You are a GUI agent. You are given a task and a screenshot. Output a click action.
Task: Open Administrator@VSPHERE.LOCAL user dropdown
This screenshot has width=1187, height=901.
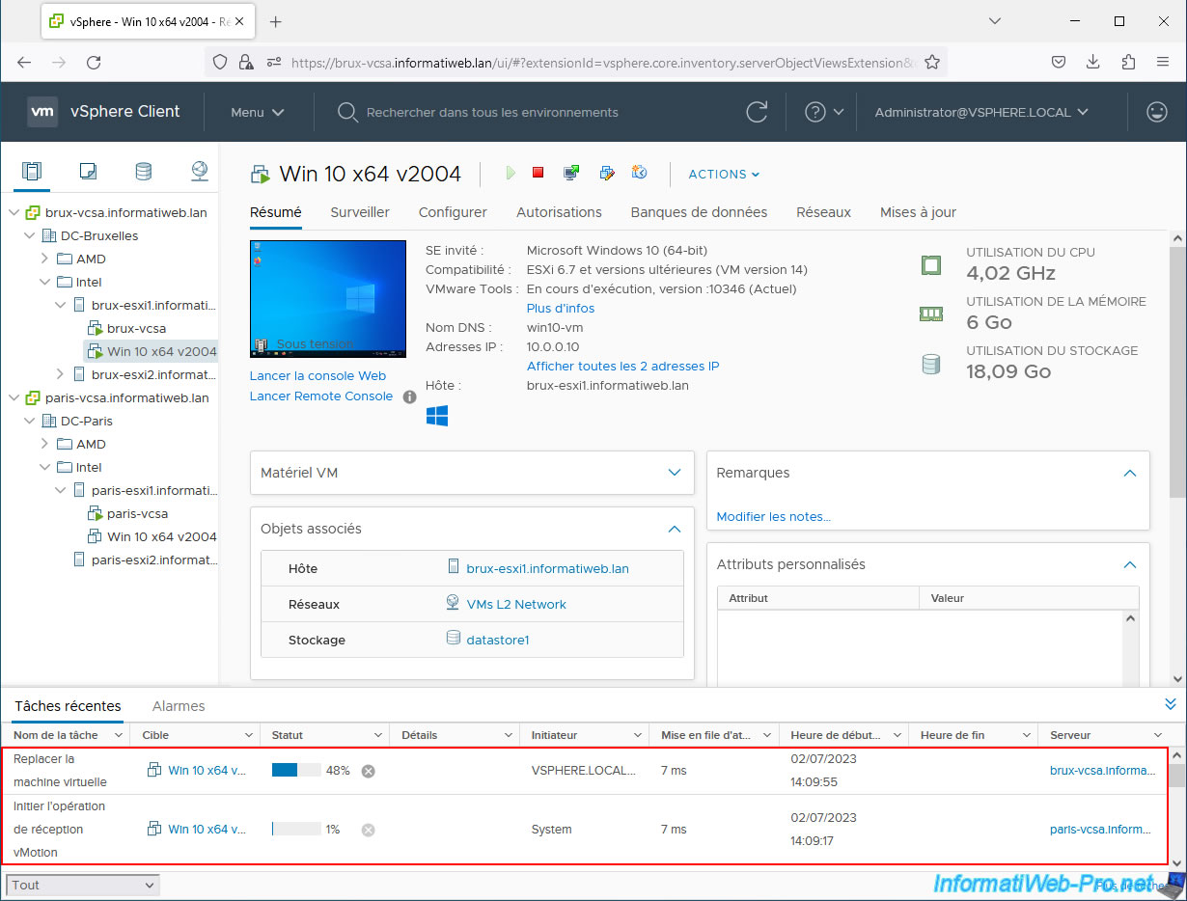981,112
